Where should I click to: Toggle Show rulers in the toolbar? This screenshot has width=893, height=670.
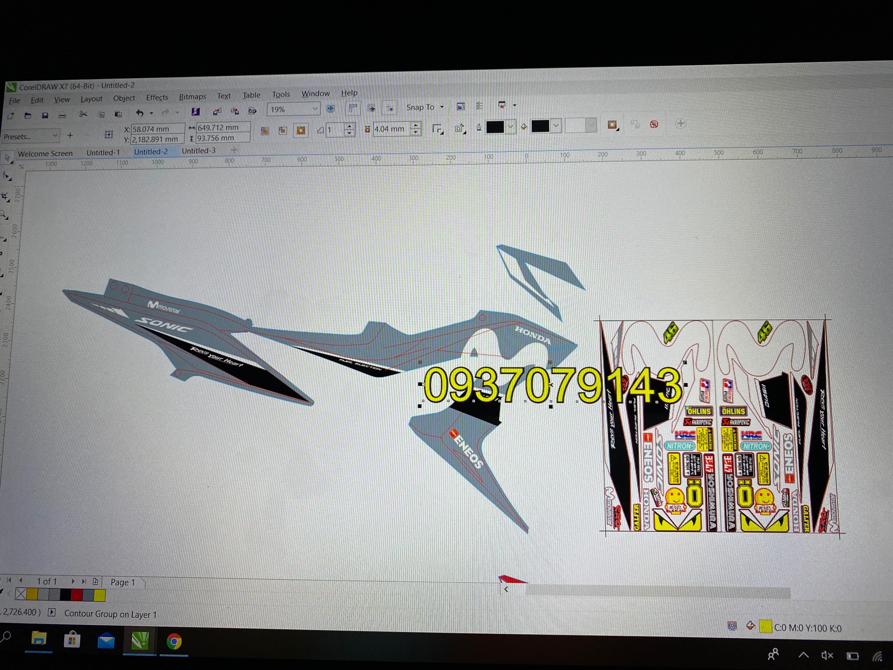353,108
